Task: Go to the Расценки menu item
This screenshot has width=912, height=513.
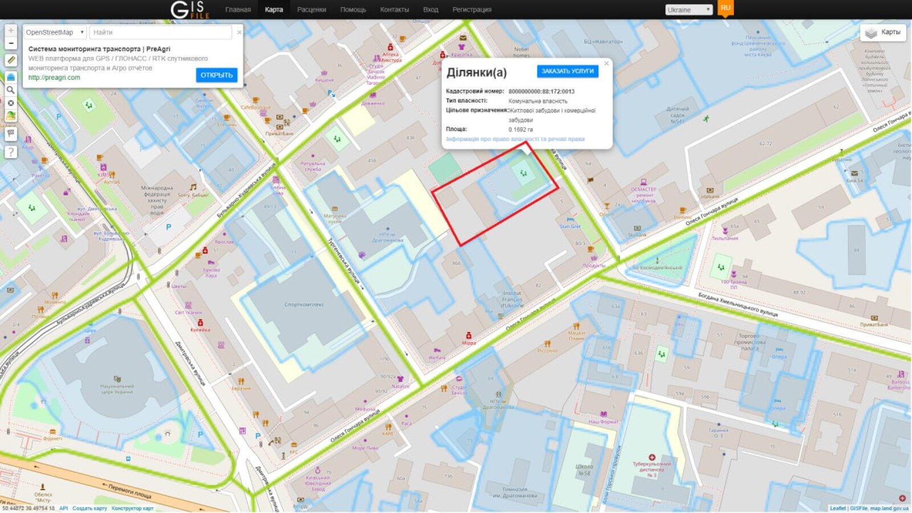Action: tap(311, 10)
